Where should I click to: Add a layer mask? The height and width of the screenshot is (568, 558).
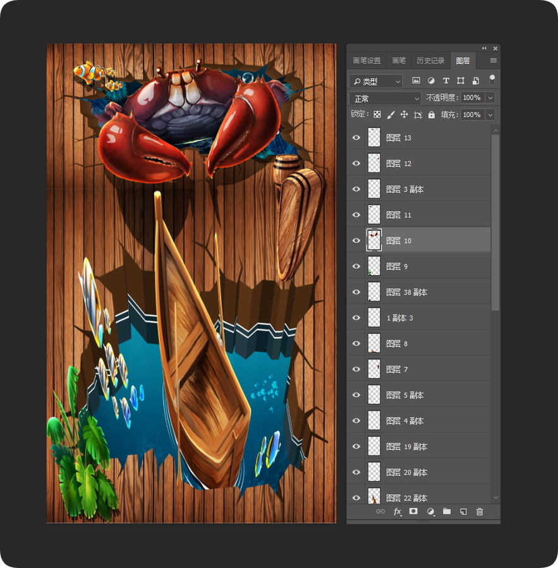click(413, 511)
